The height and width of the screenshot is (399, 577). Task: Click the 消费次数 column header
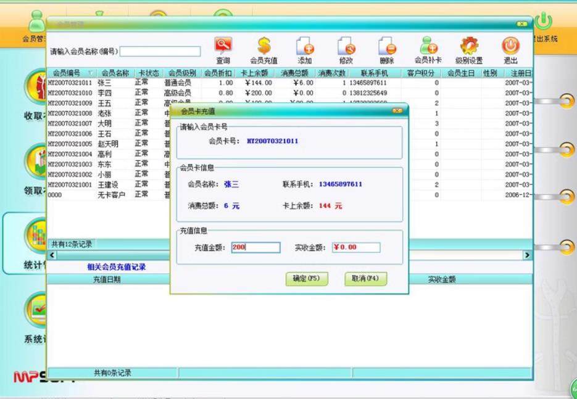[x=332, y=73]
